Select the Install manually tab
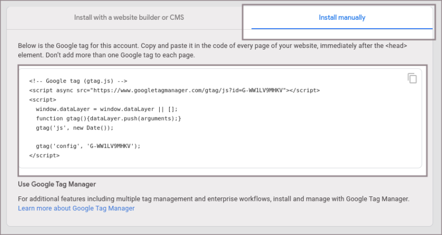The image size is (442, 235). coord(341,18)
